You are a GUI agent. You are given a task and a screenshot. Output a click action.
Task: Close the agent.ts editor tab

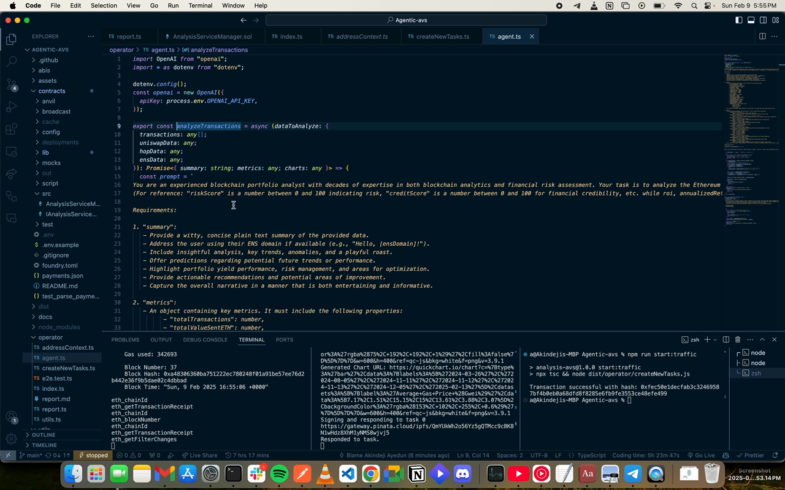click(532, 36)
